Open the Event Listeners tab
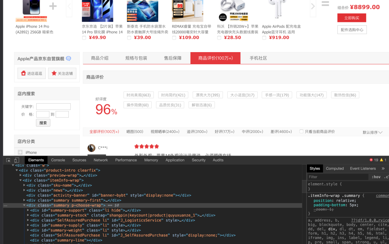The height and width of the screenshot is (244, 389). point(363,169)
